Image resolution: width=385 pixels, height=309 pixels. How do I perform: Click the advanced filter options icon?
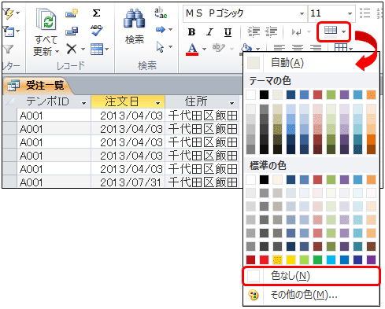[8, 31]
